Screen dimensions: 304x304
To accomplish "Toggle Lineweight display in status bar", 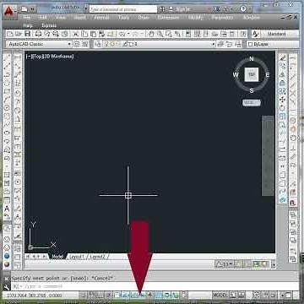I will point(150,296).
